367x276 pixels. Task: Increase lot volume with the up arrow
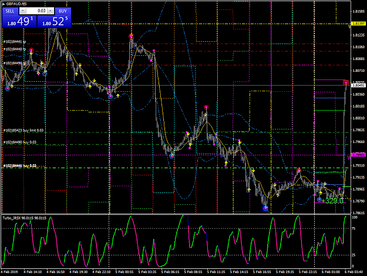coord(50,11)
